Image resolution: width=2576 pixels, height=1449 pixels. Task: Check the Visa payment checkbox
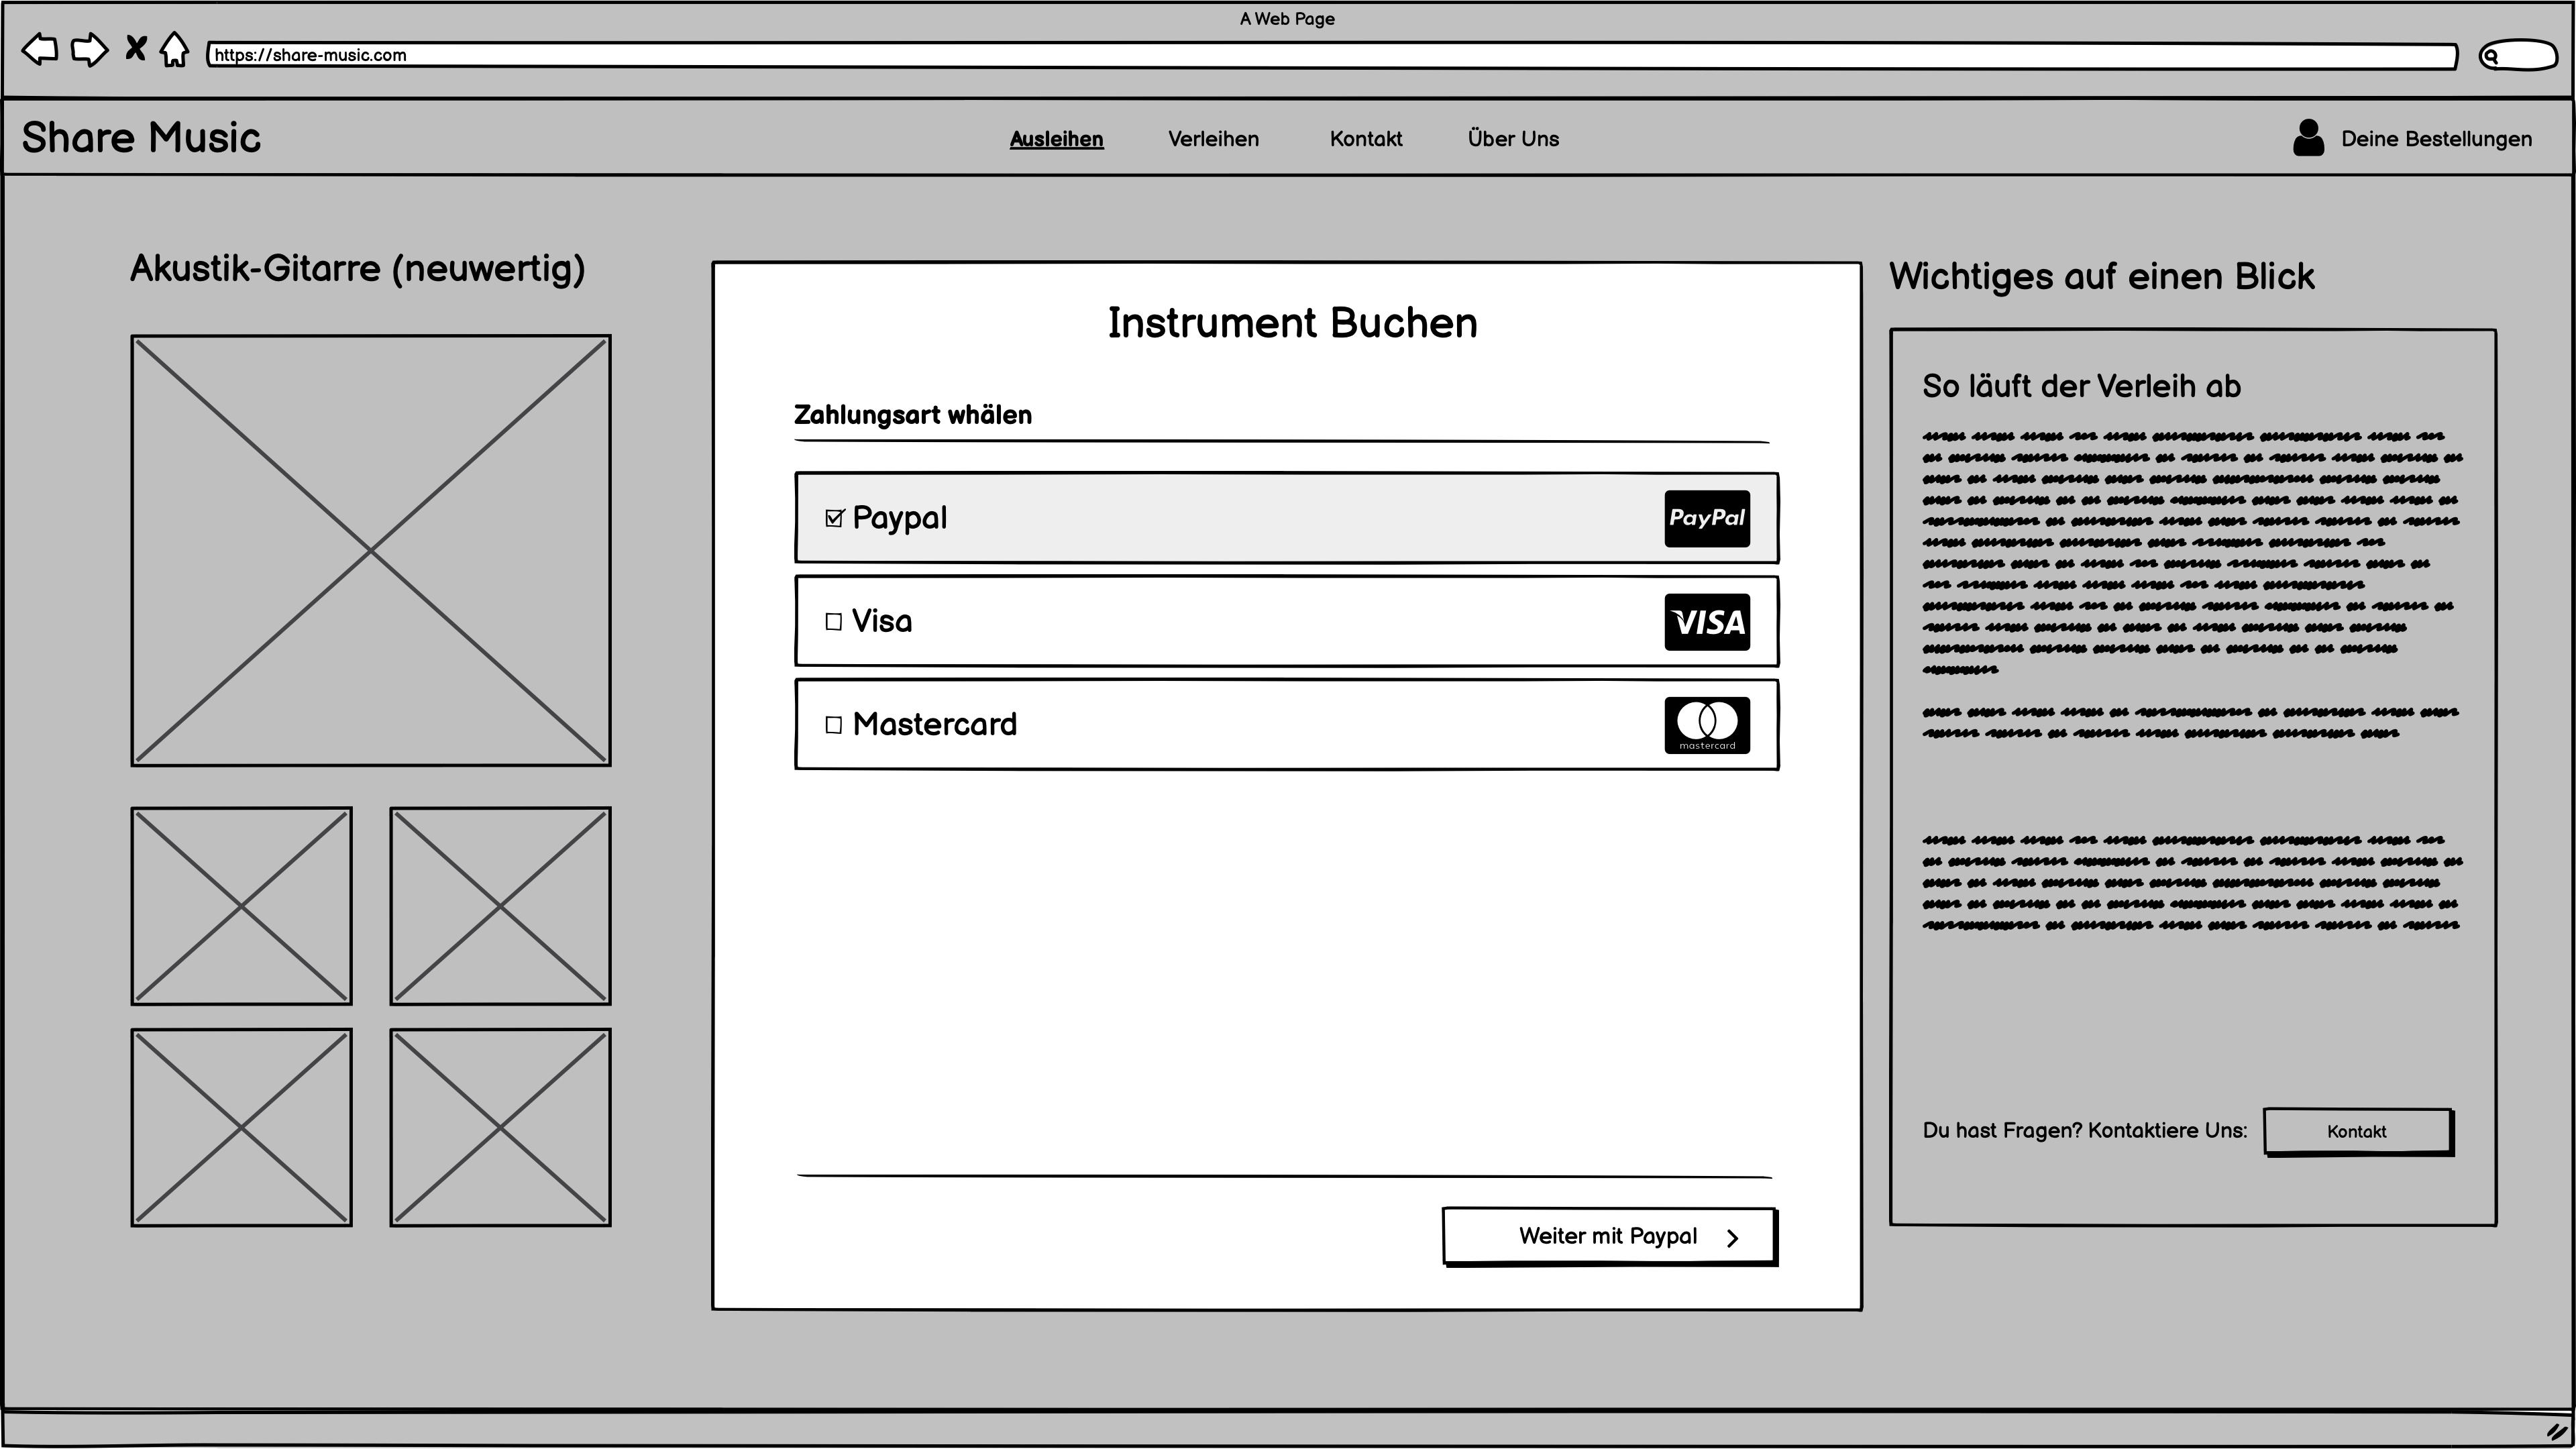[x=834, y=622]
